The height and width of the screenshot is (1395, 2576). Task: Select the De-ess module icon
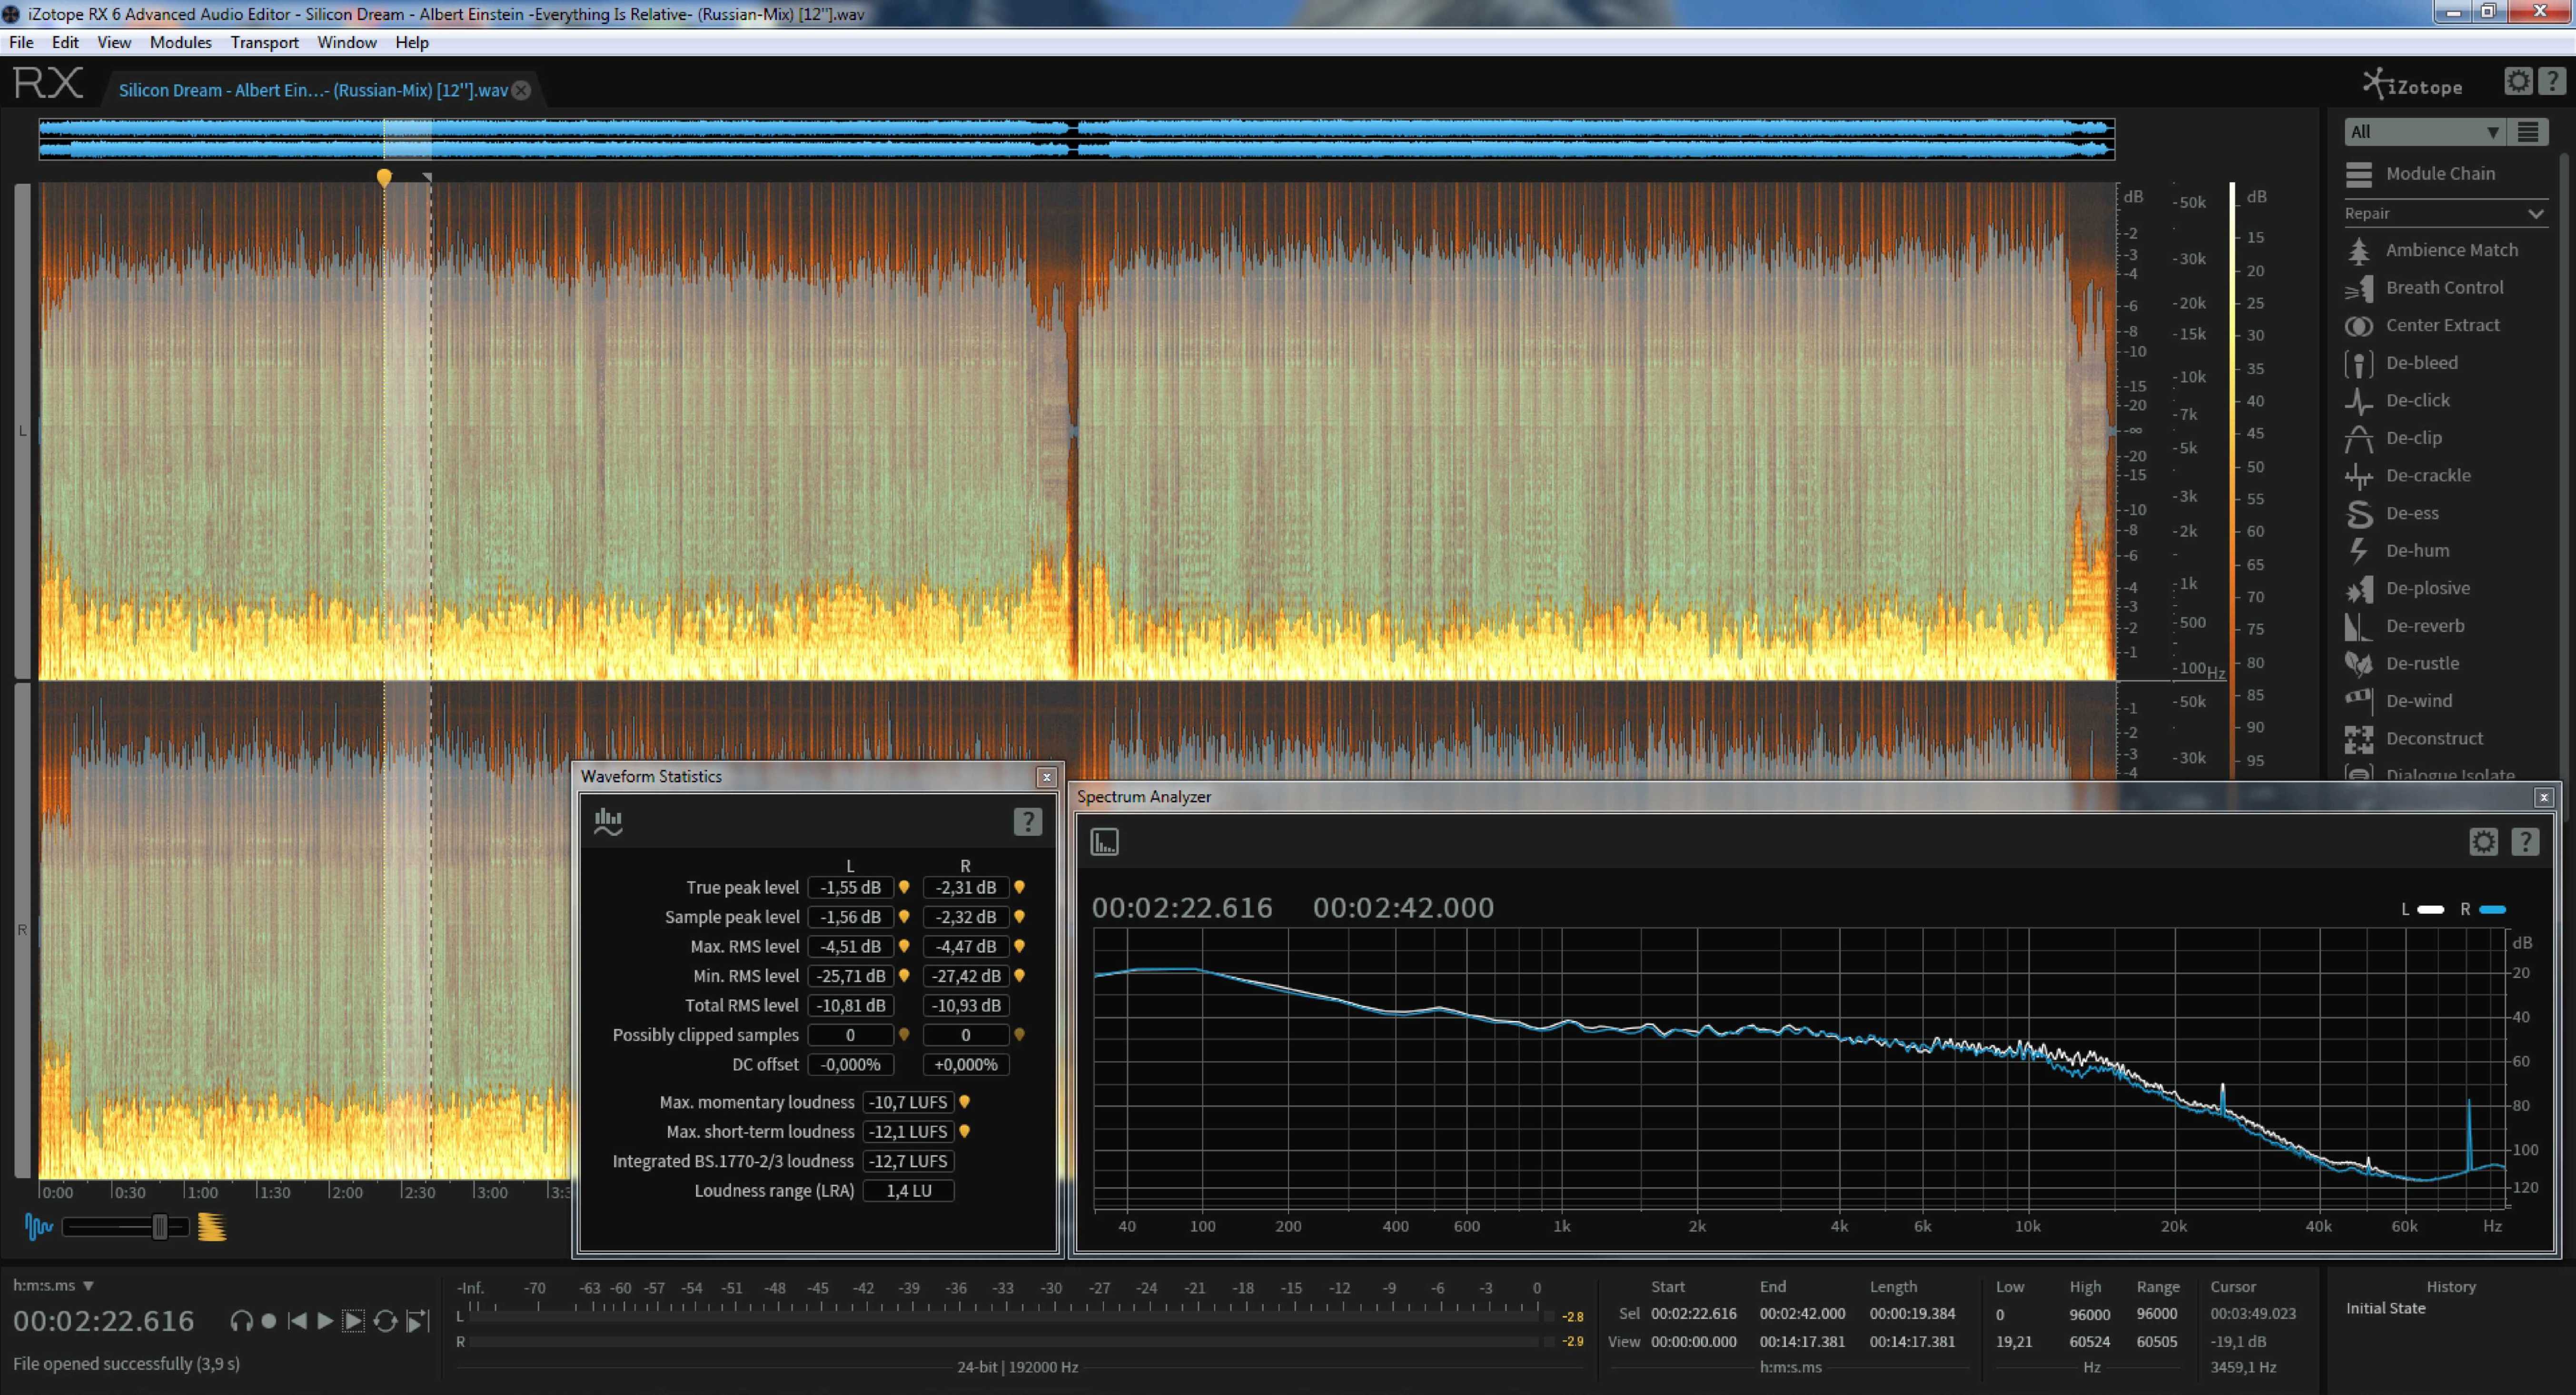2359,513
